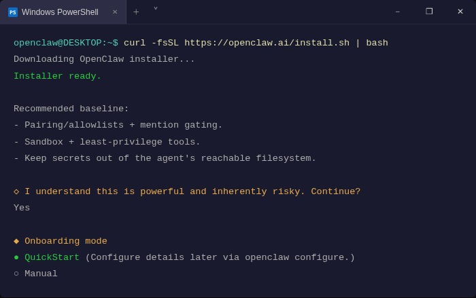Close the Windows PowerShell tab
476x298 pixels.
coord(115,12)
